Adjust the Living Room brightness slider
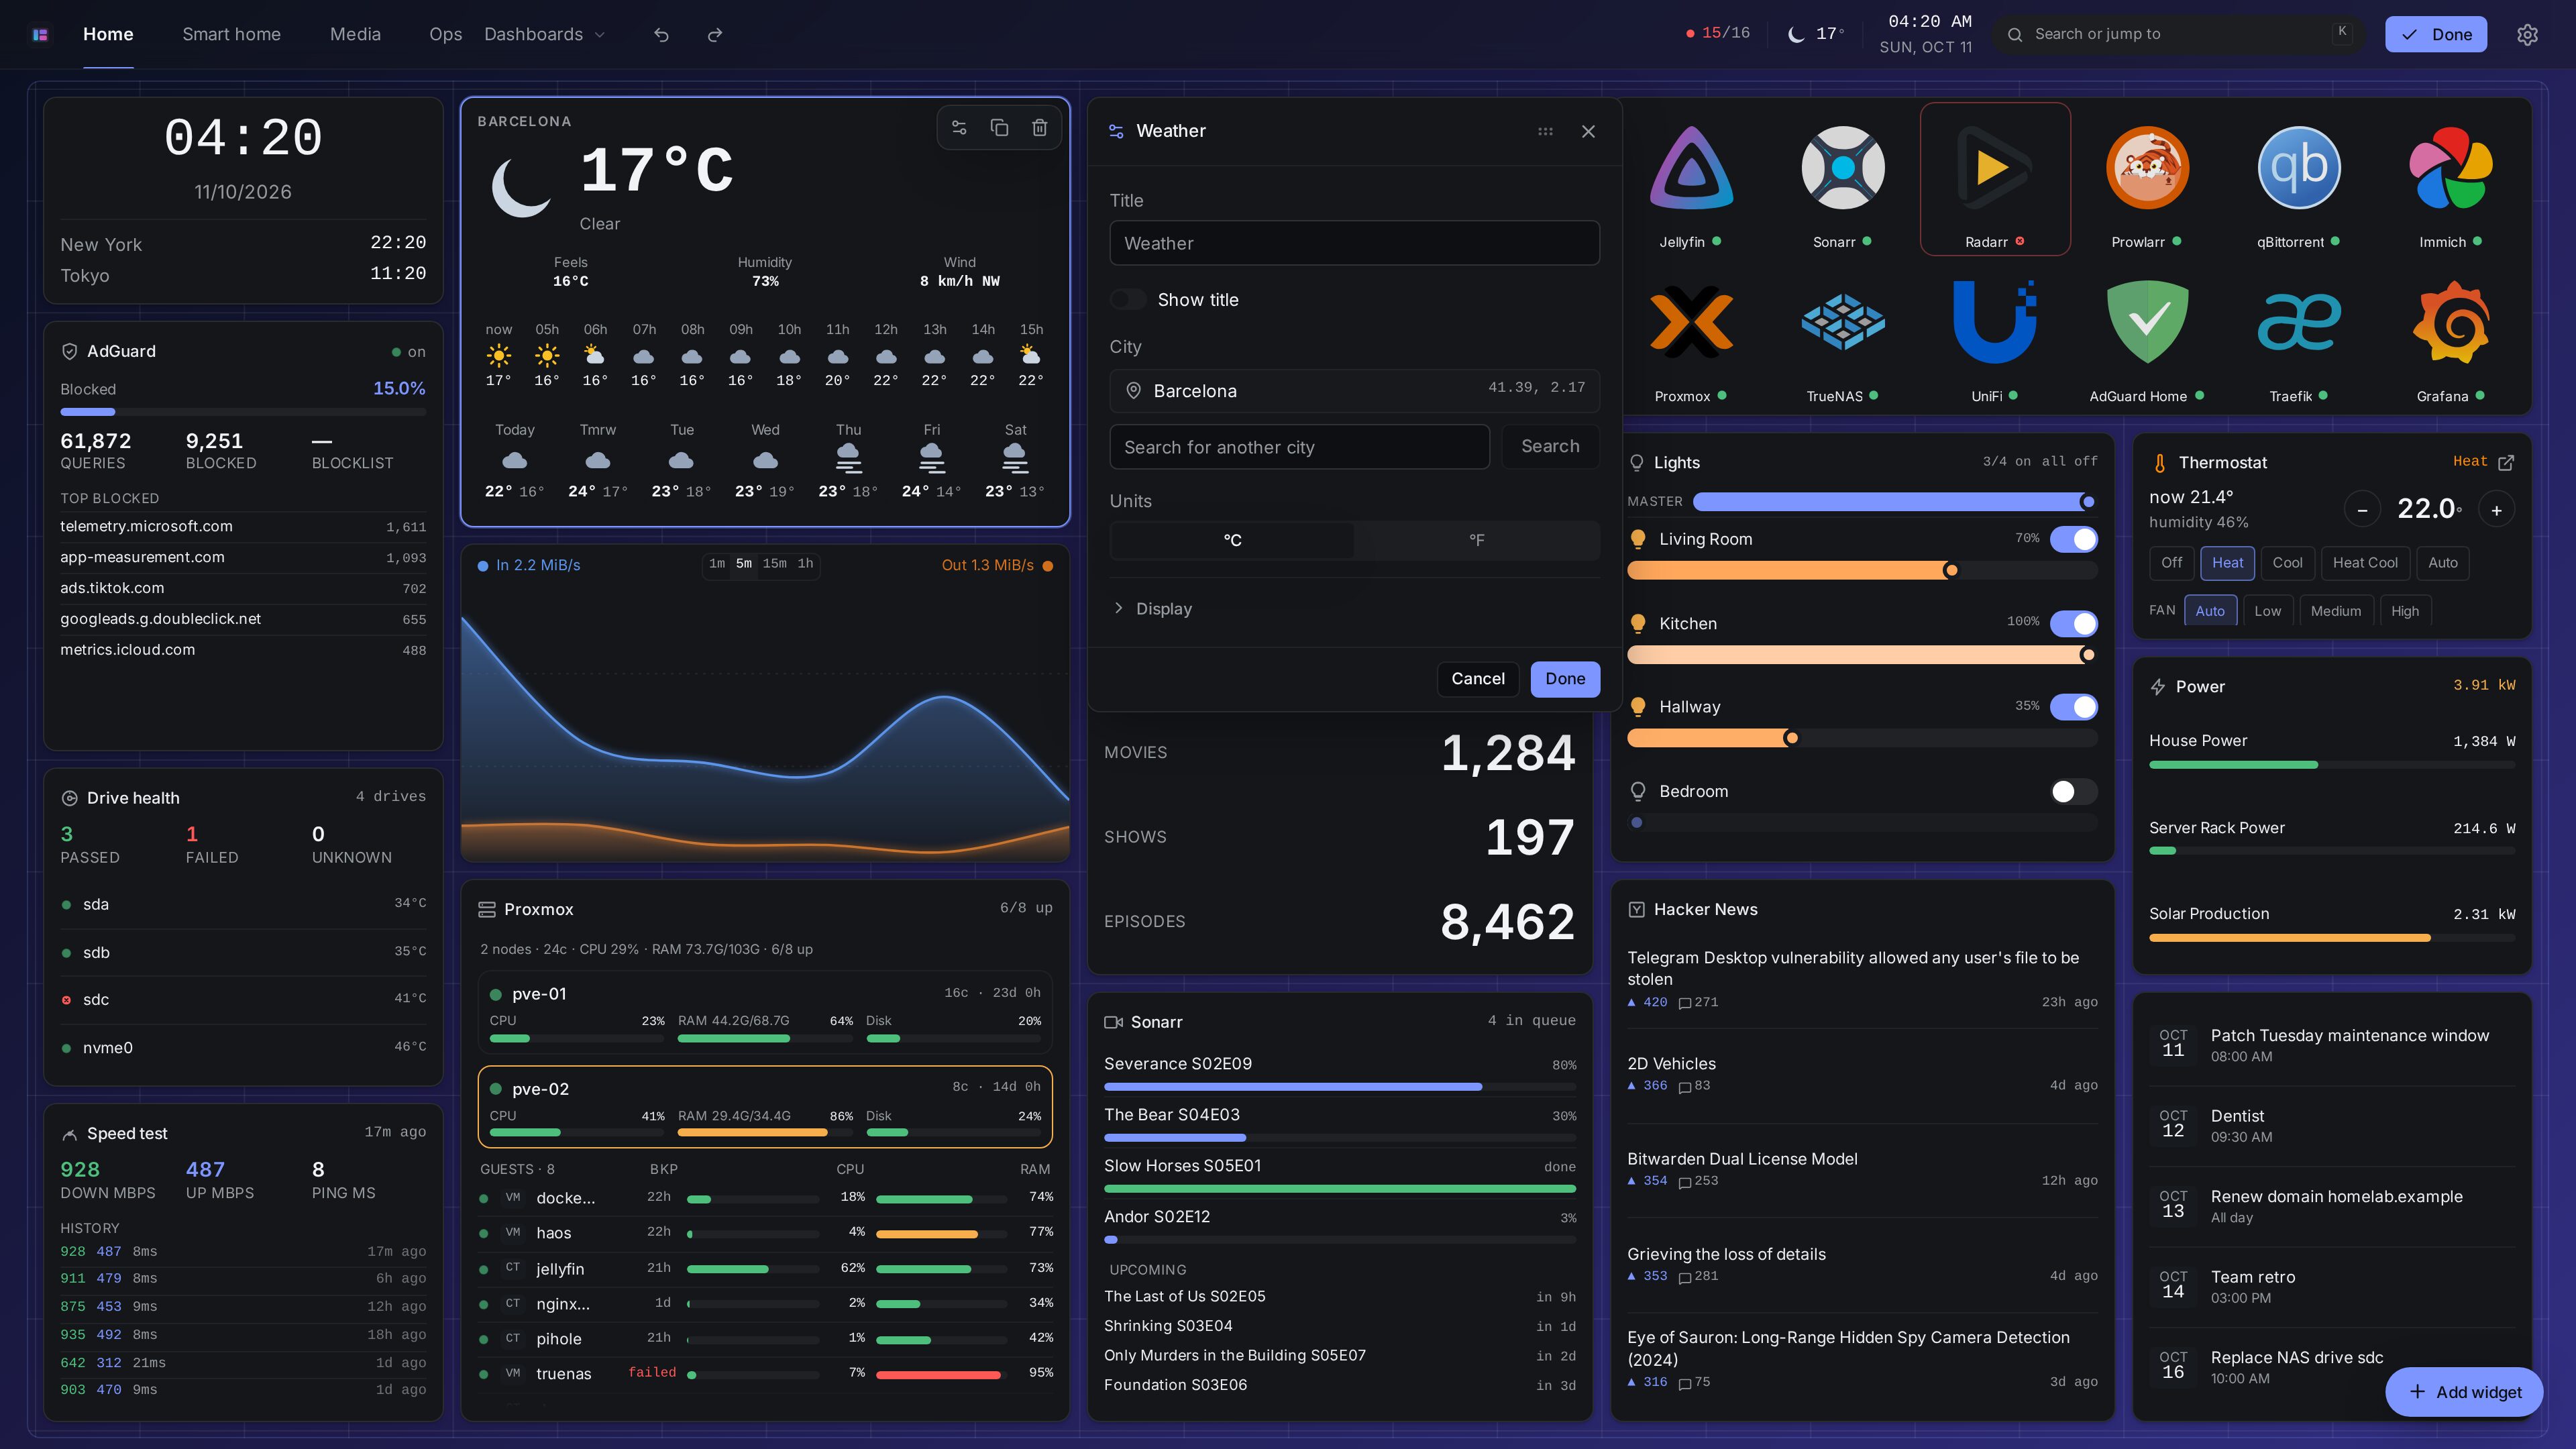The height and width of the screenshot is (1449, 2576). coord(1862,571)
